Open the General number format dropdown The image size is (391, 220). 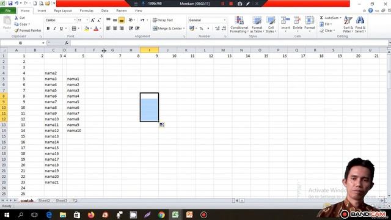pyautogui.click(x=225, y=20)
